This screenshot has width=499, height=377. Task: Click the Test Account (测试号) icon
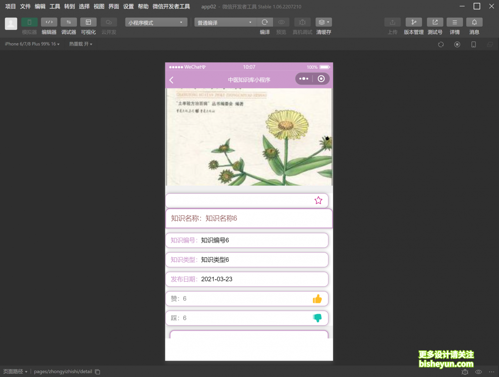pos(435,22)
